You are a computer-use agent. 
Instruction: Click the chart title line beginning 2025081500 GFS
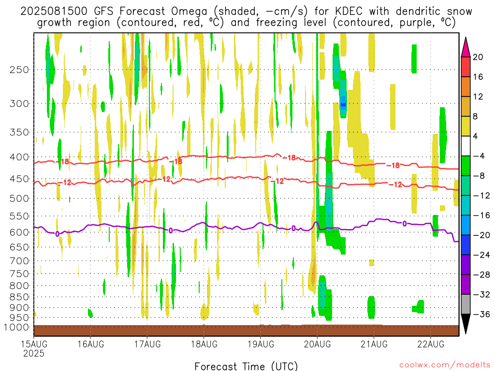(x=246, y=12)
